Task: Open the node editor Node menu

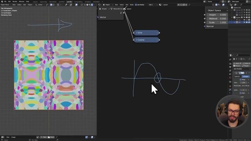Action: point(132,5)
